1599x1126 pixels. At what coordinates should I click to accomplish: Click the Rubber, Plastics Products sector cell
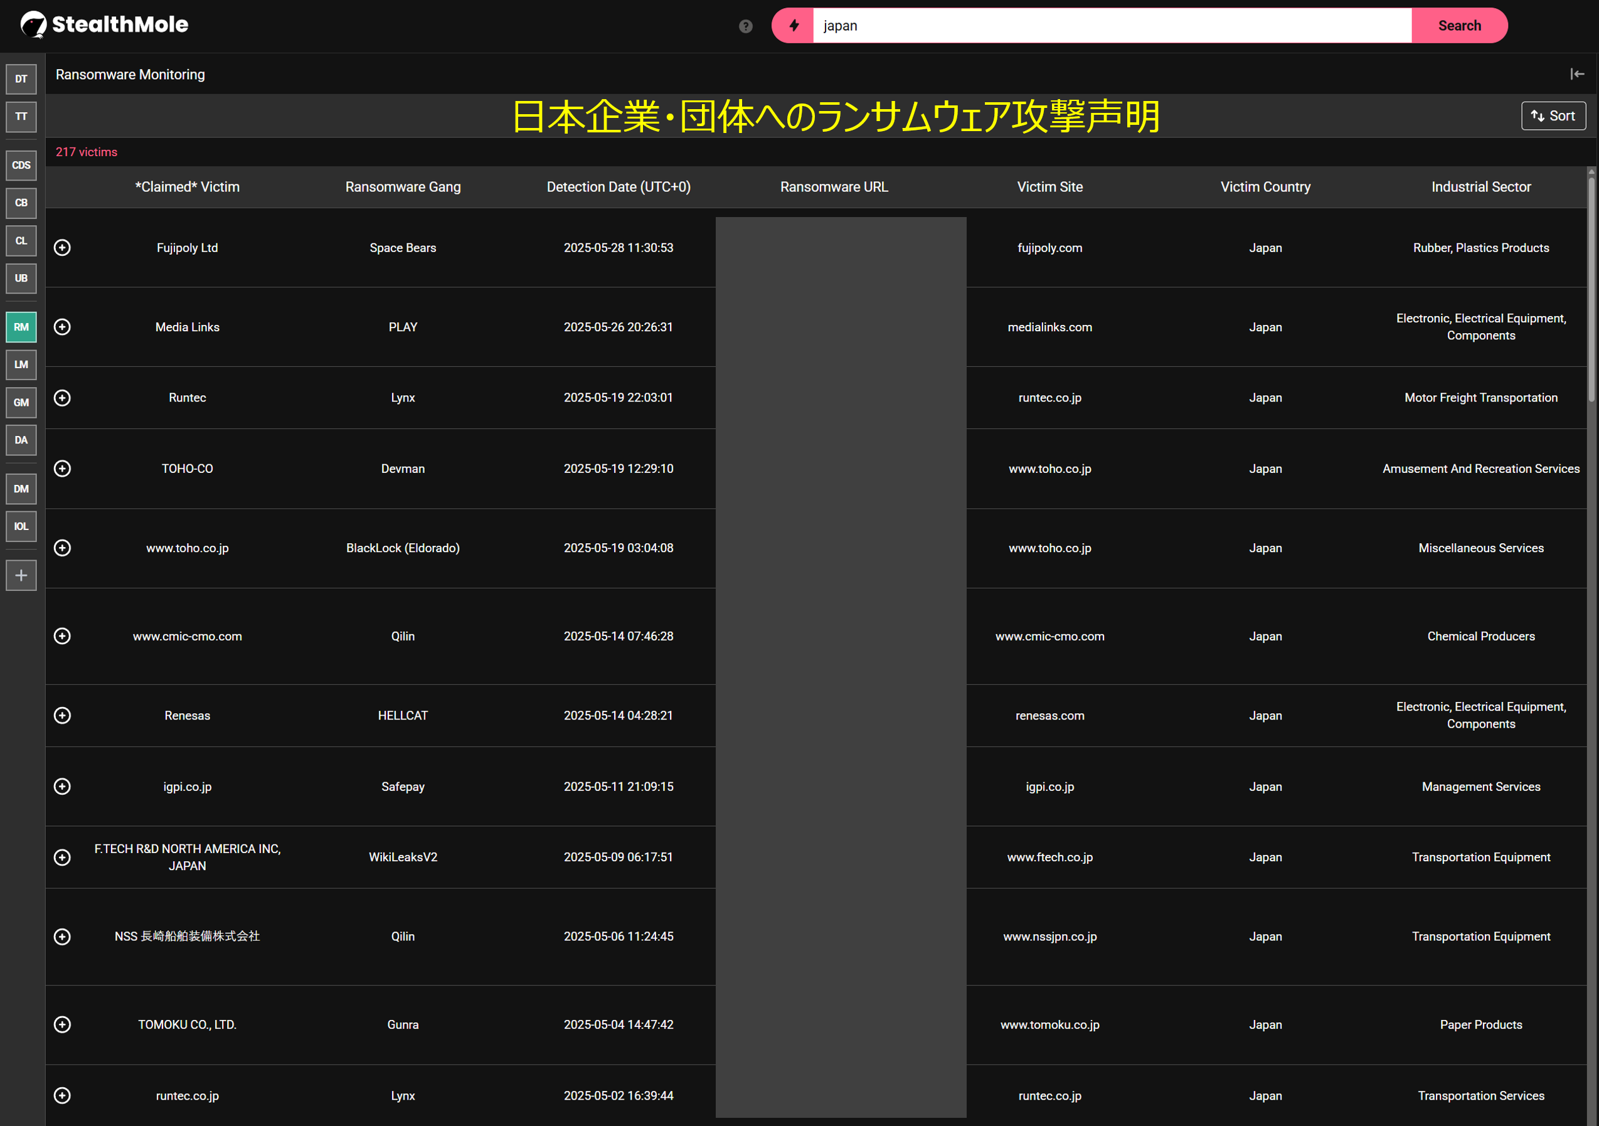(x=1480, y=248)
